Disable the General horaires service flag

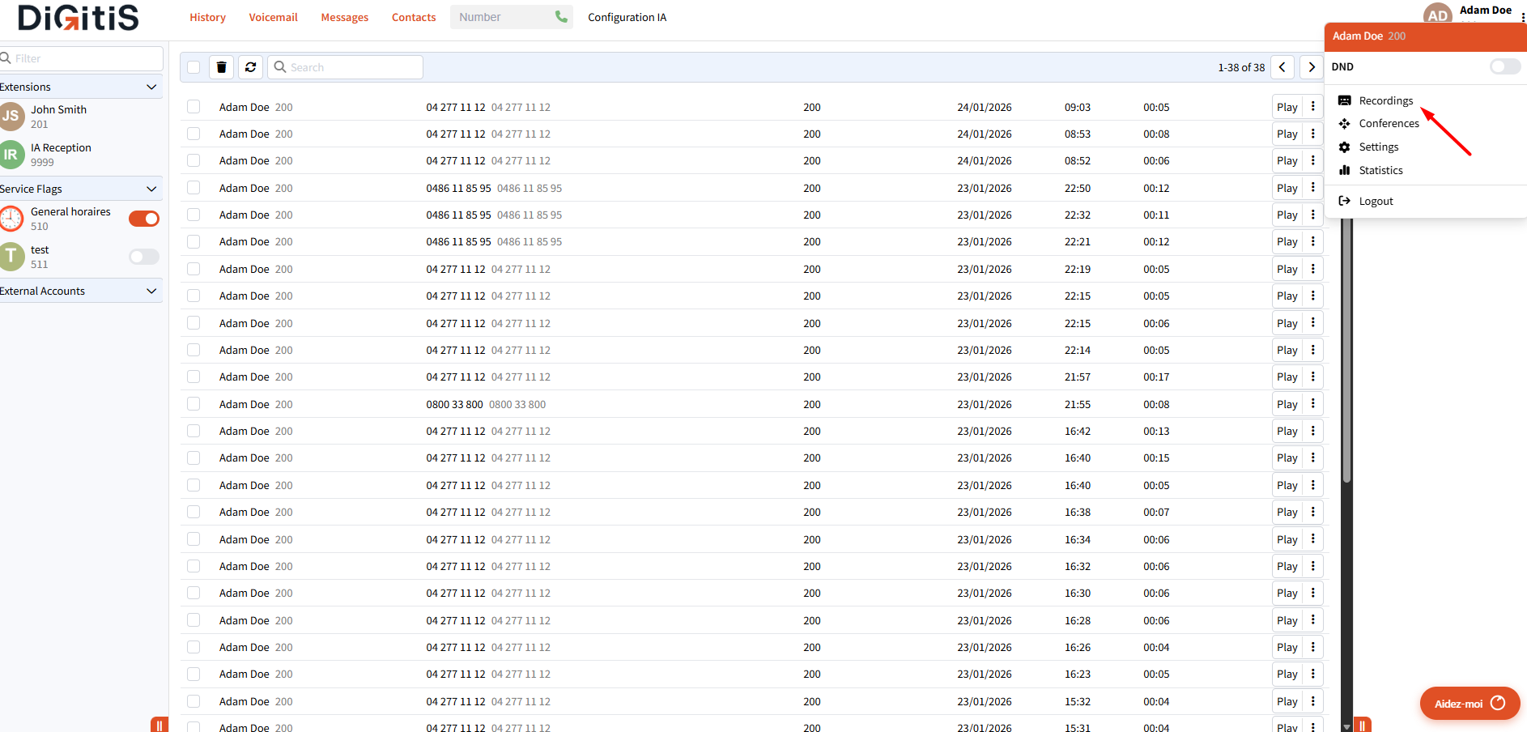tap(144, 219)
